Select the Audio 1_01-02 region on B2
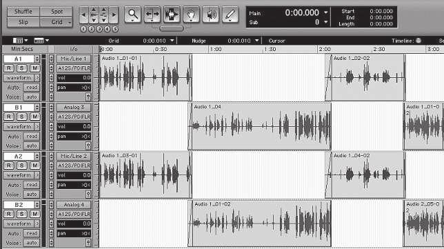 (x=260, y=223)
